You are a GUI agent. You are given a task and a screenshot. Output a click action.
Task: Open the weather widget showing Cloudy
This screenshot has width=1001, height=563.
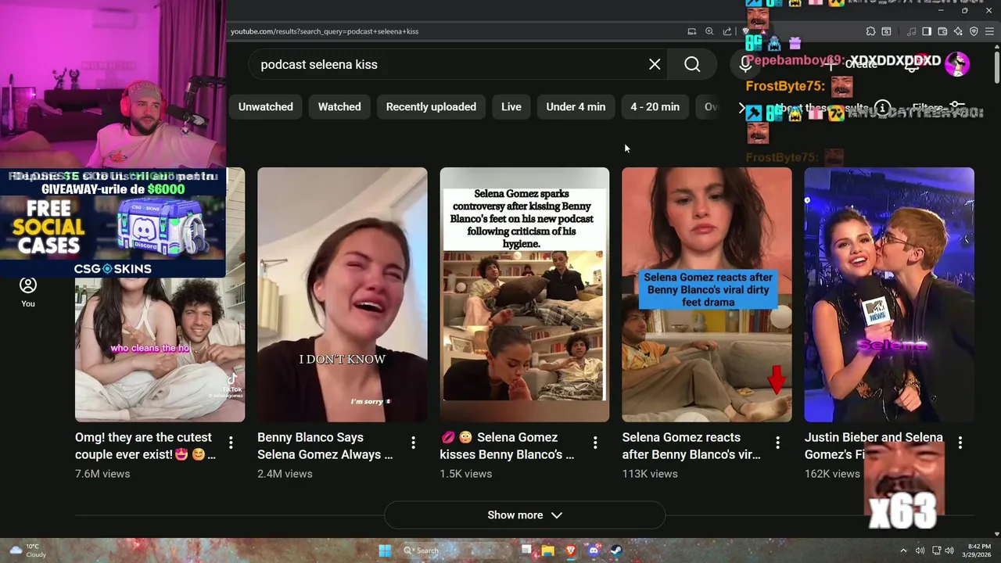pos(28,550)
